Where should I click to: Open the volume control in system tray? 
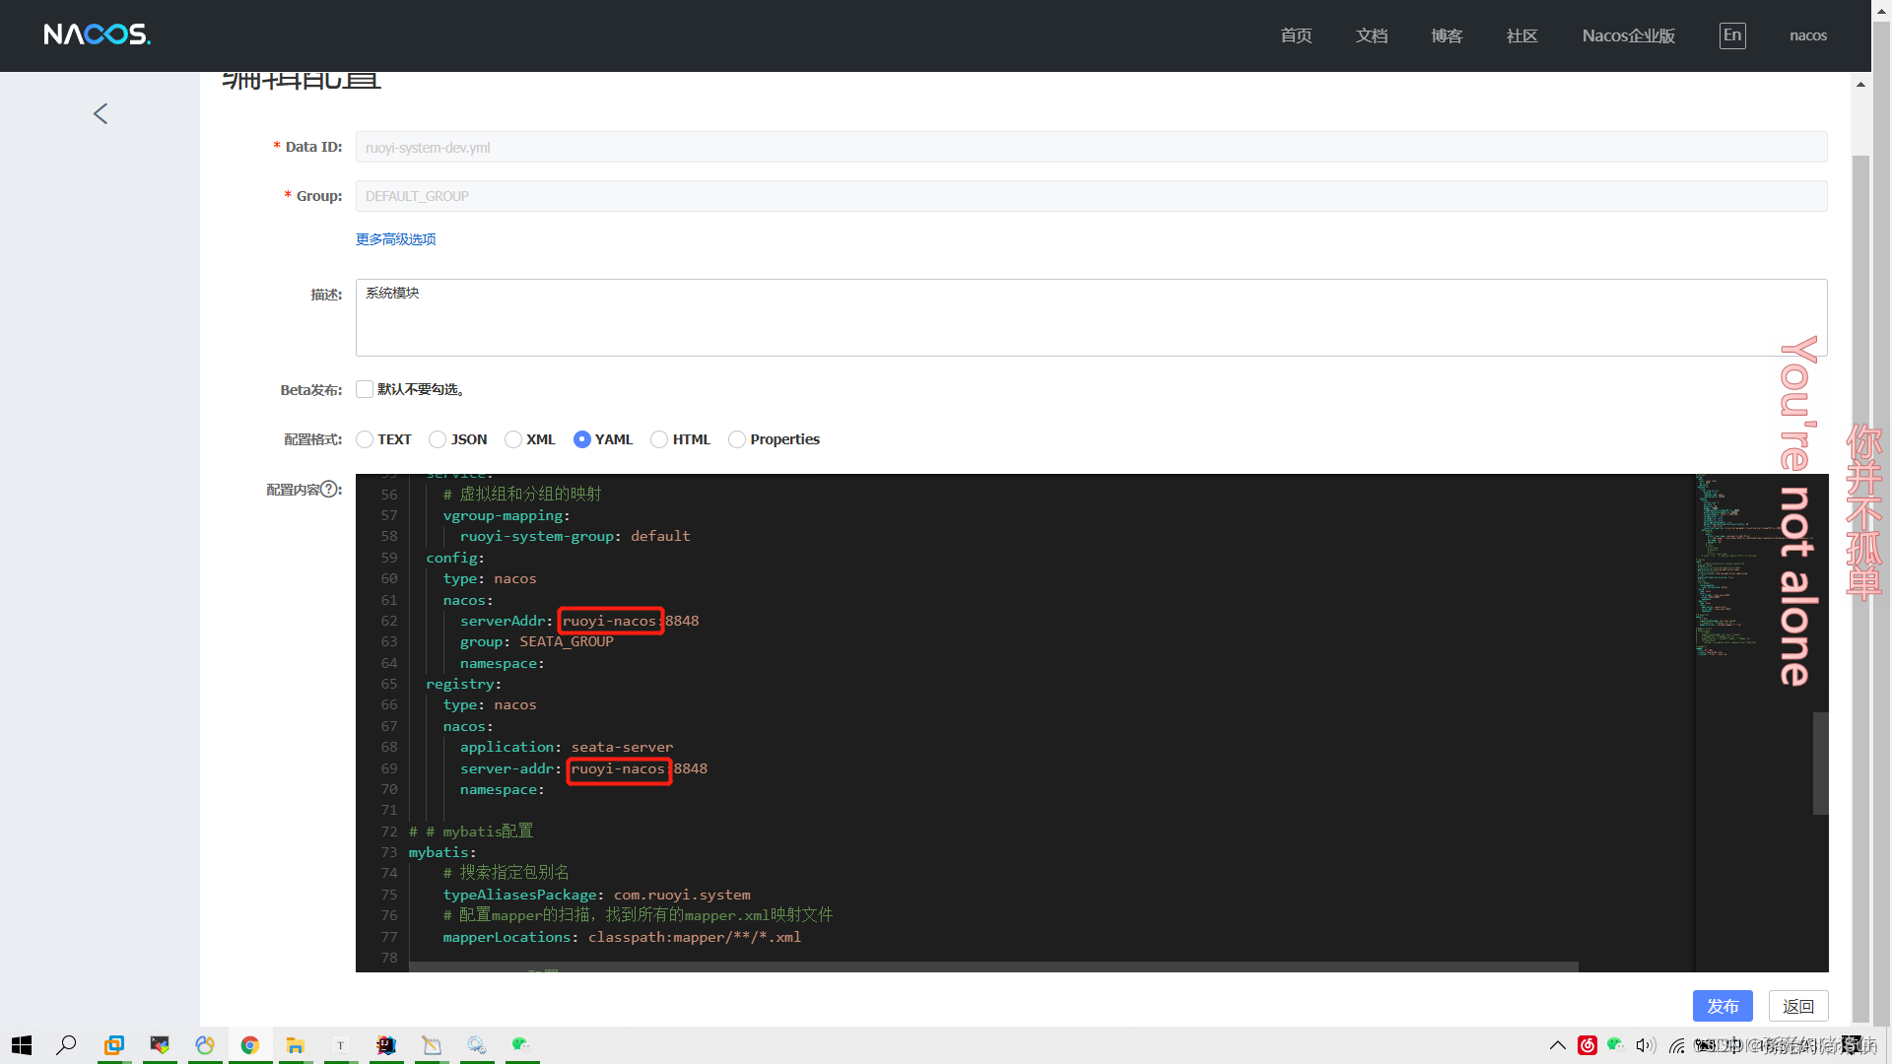[x=1645, y=1045]
